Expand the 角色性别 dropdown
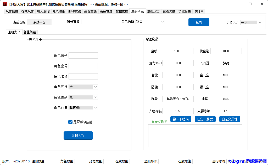The image size is (268, 165). [96, 97]
